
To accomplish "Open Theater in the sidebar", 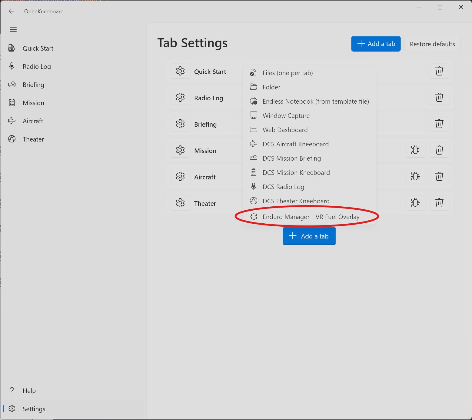I will click(73, 139).
